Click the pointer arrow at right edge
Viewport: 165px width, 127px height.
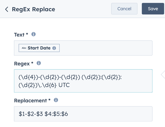pos(163,74)
